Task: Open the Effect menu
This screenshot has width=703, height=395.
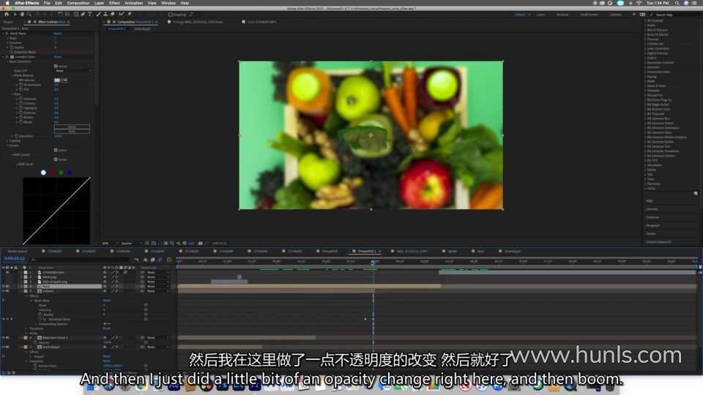Action: (x=114, y=3)
